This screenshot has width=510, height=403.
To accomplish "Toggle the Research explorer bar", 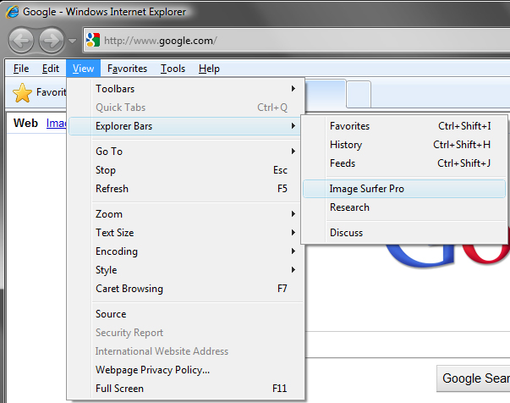I will pyautogui.click(x=404, y=207).
